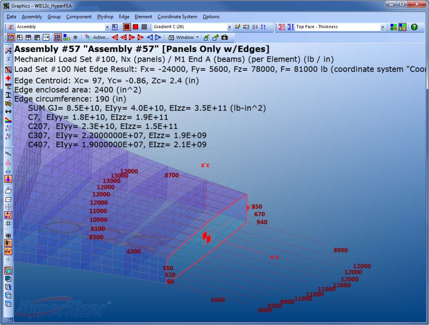The height and width of the screenshot is (325, 429).
Task: Expand the Assembly dropdown
Action: (x=107, y=27)
